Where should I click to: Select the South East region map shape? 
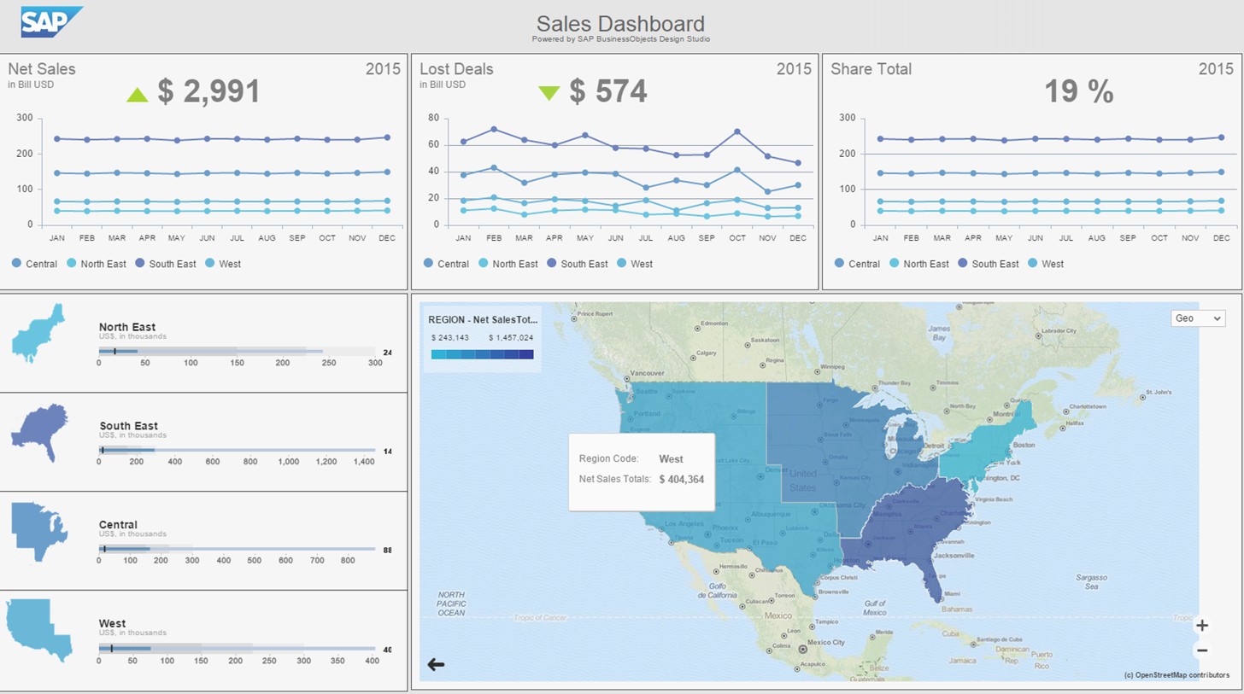point(40,433)
